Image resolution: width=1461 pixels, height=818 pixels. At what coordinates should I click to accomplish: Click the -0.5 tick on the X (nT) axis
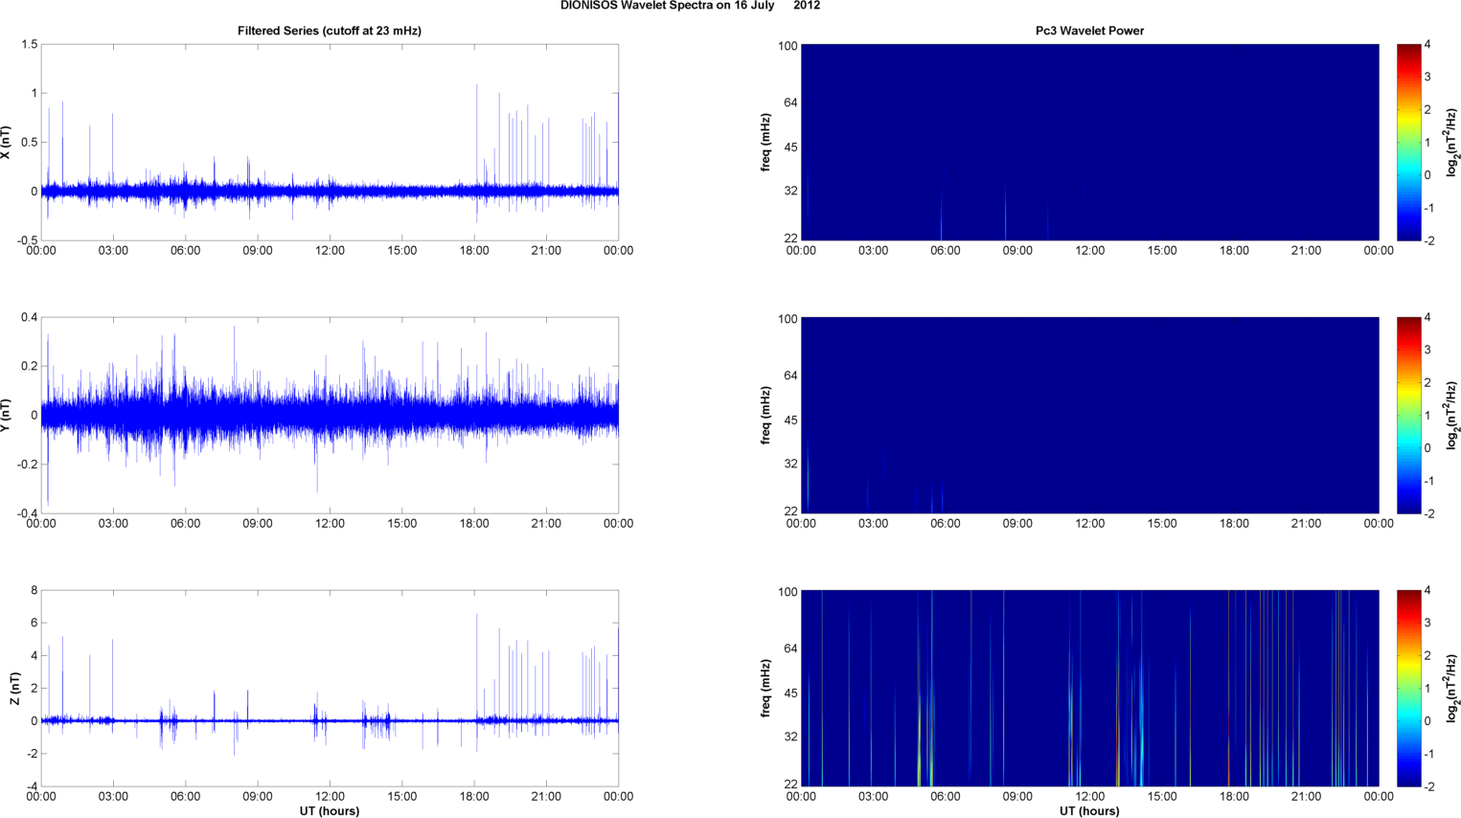27,241
